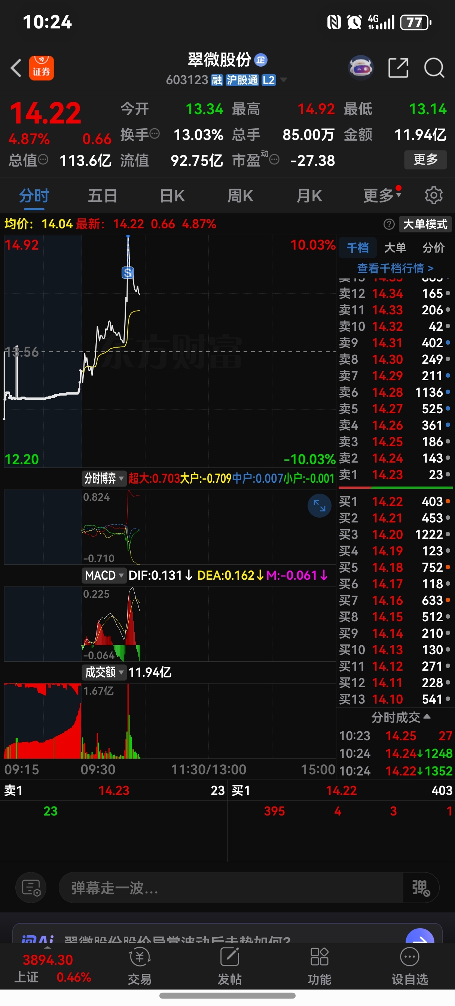Tap the 市盈 info smiley icon

(x=275, y=159)
